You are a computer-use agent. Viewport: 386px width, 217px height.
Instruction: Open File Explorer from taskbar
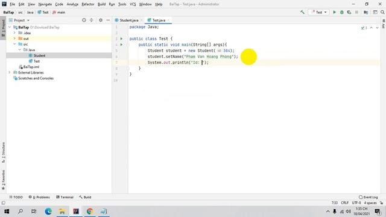pyautogui.click(x=62, y=212)
